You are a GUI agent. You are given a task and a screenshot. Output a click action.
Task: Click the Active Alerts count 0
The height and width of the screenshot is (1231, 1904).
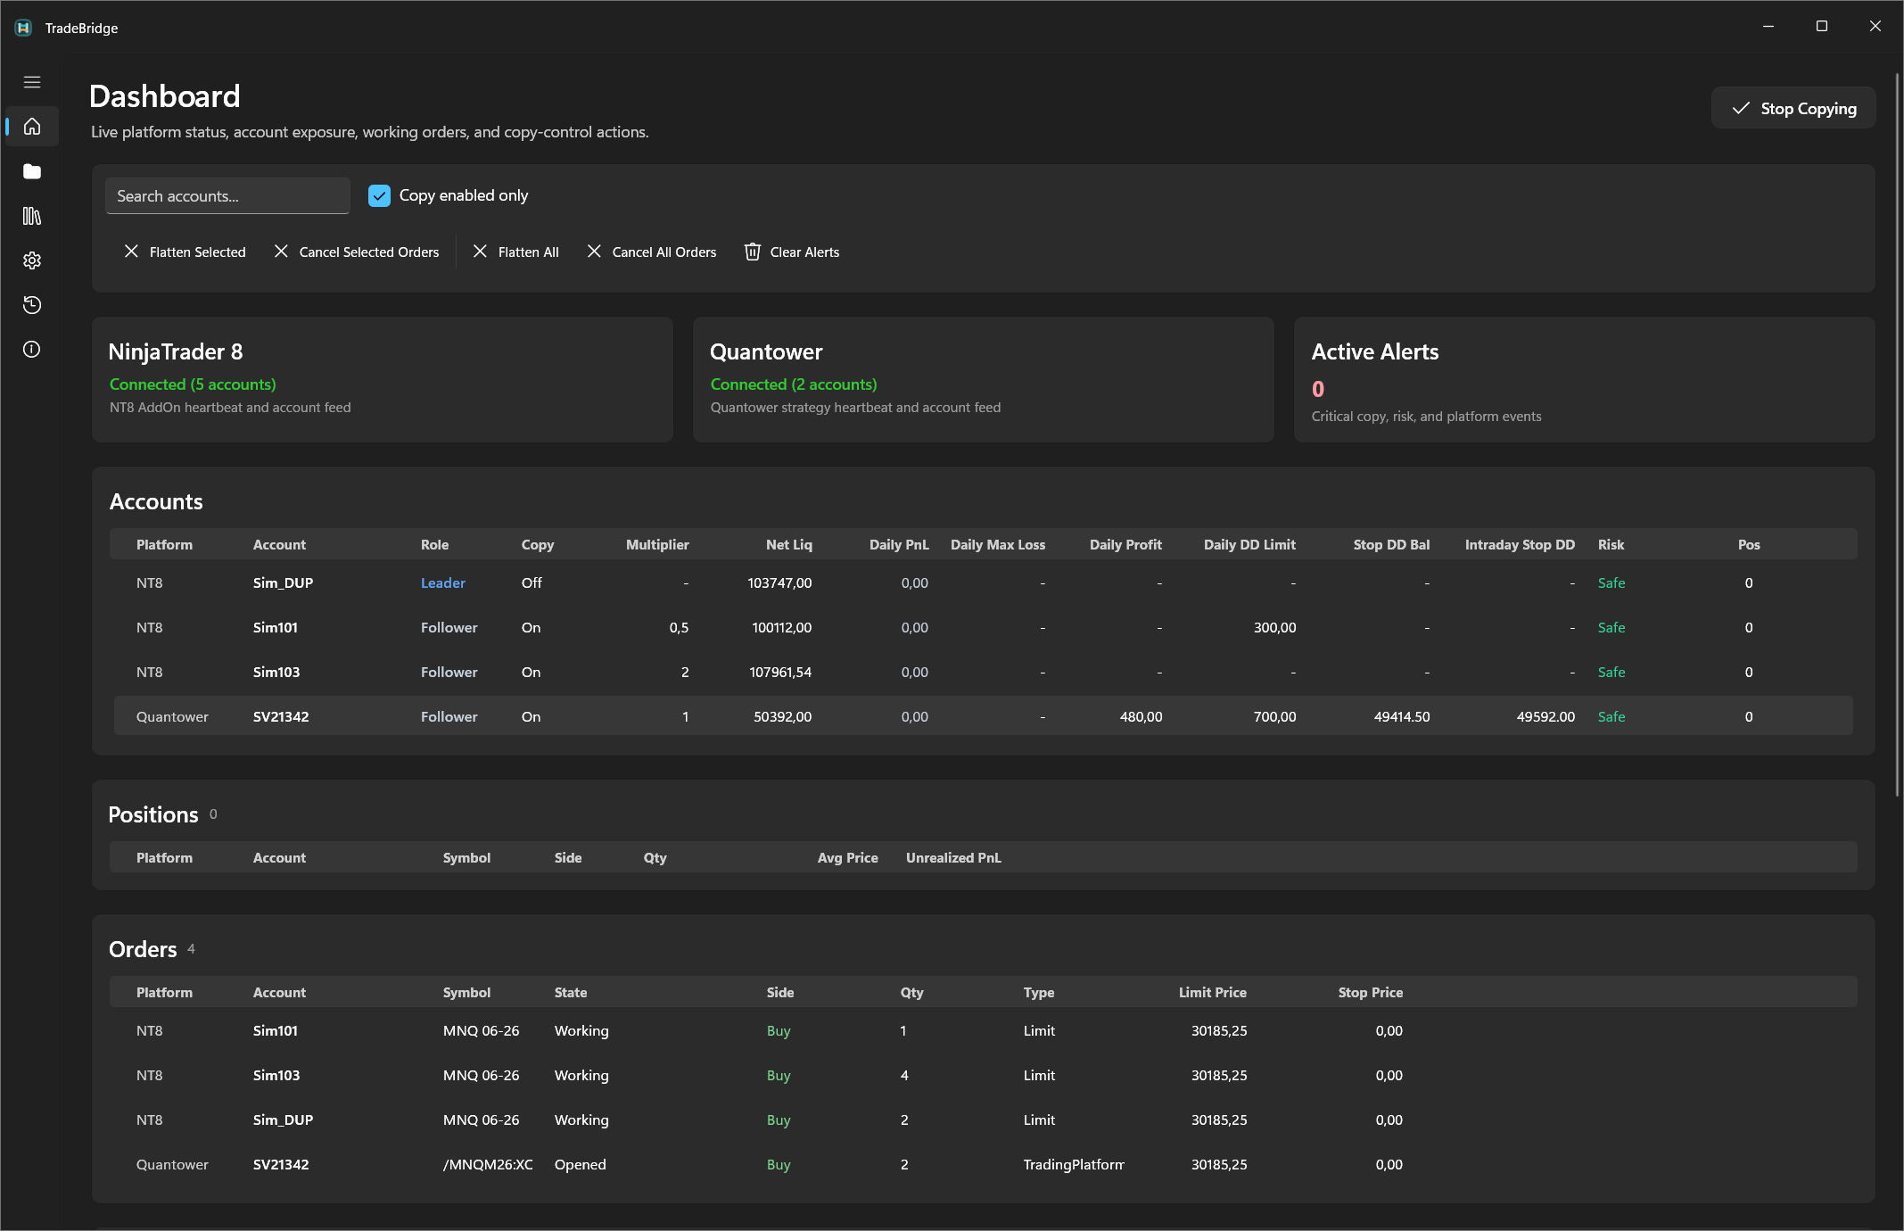pos(1318,389)
